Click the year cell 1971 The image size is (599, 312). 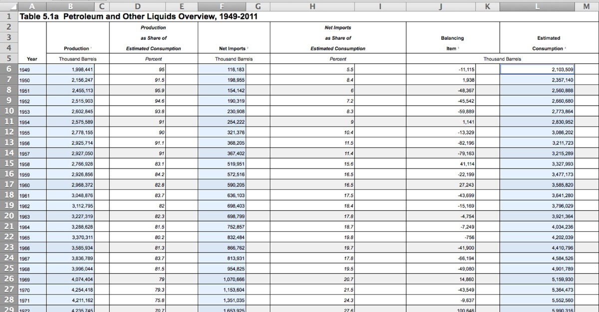coord(32,300)
